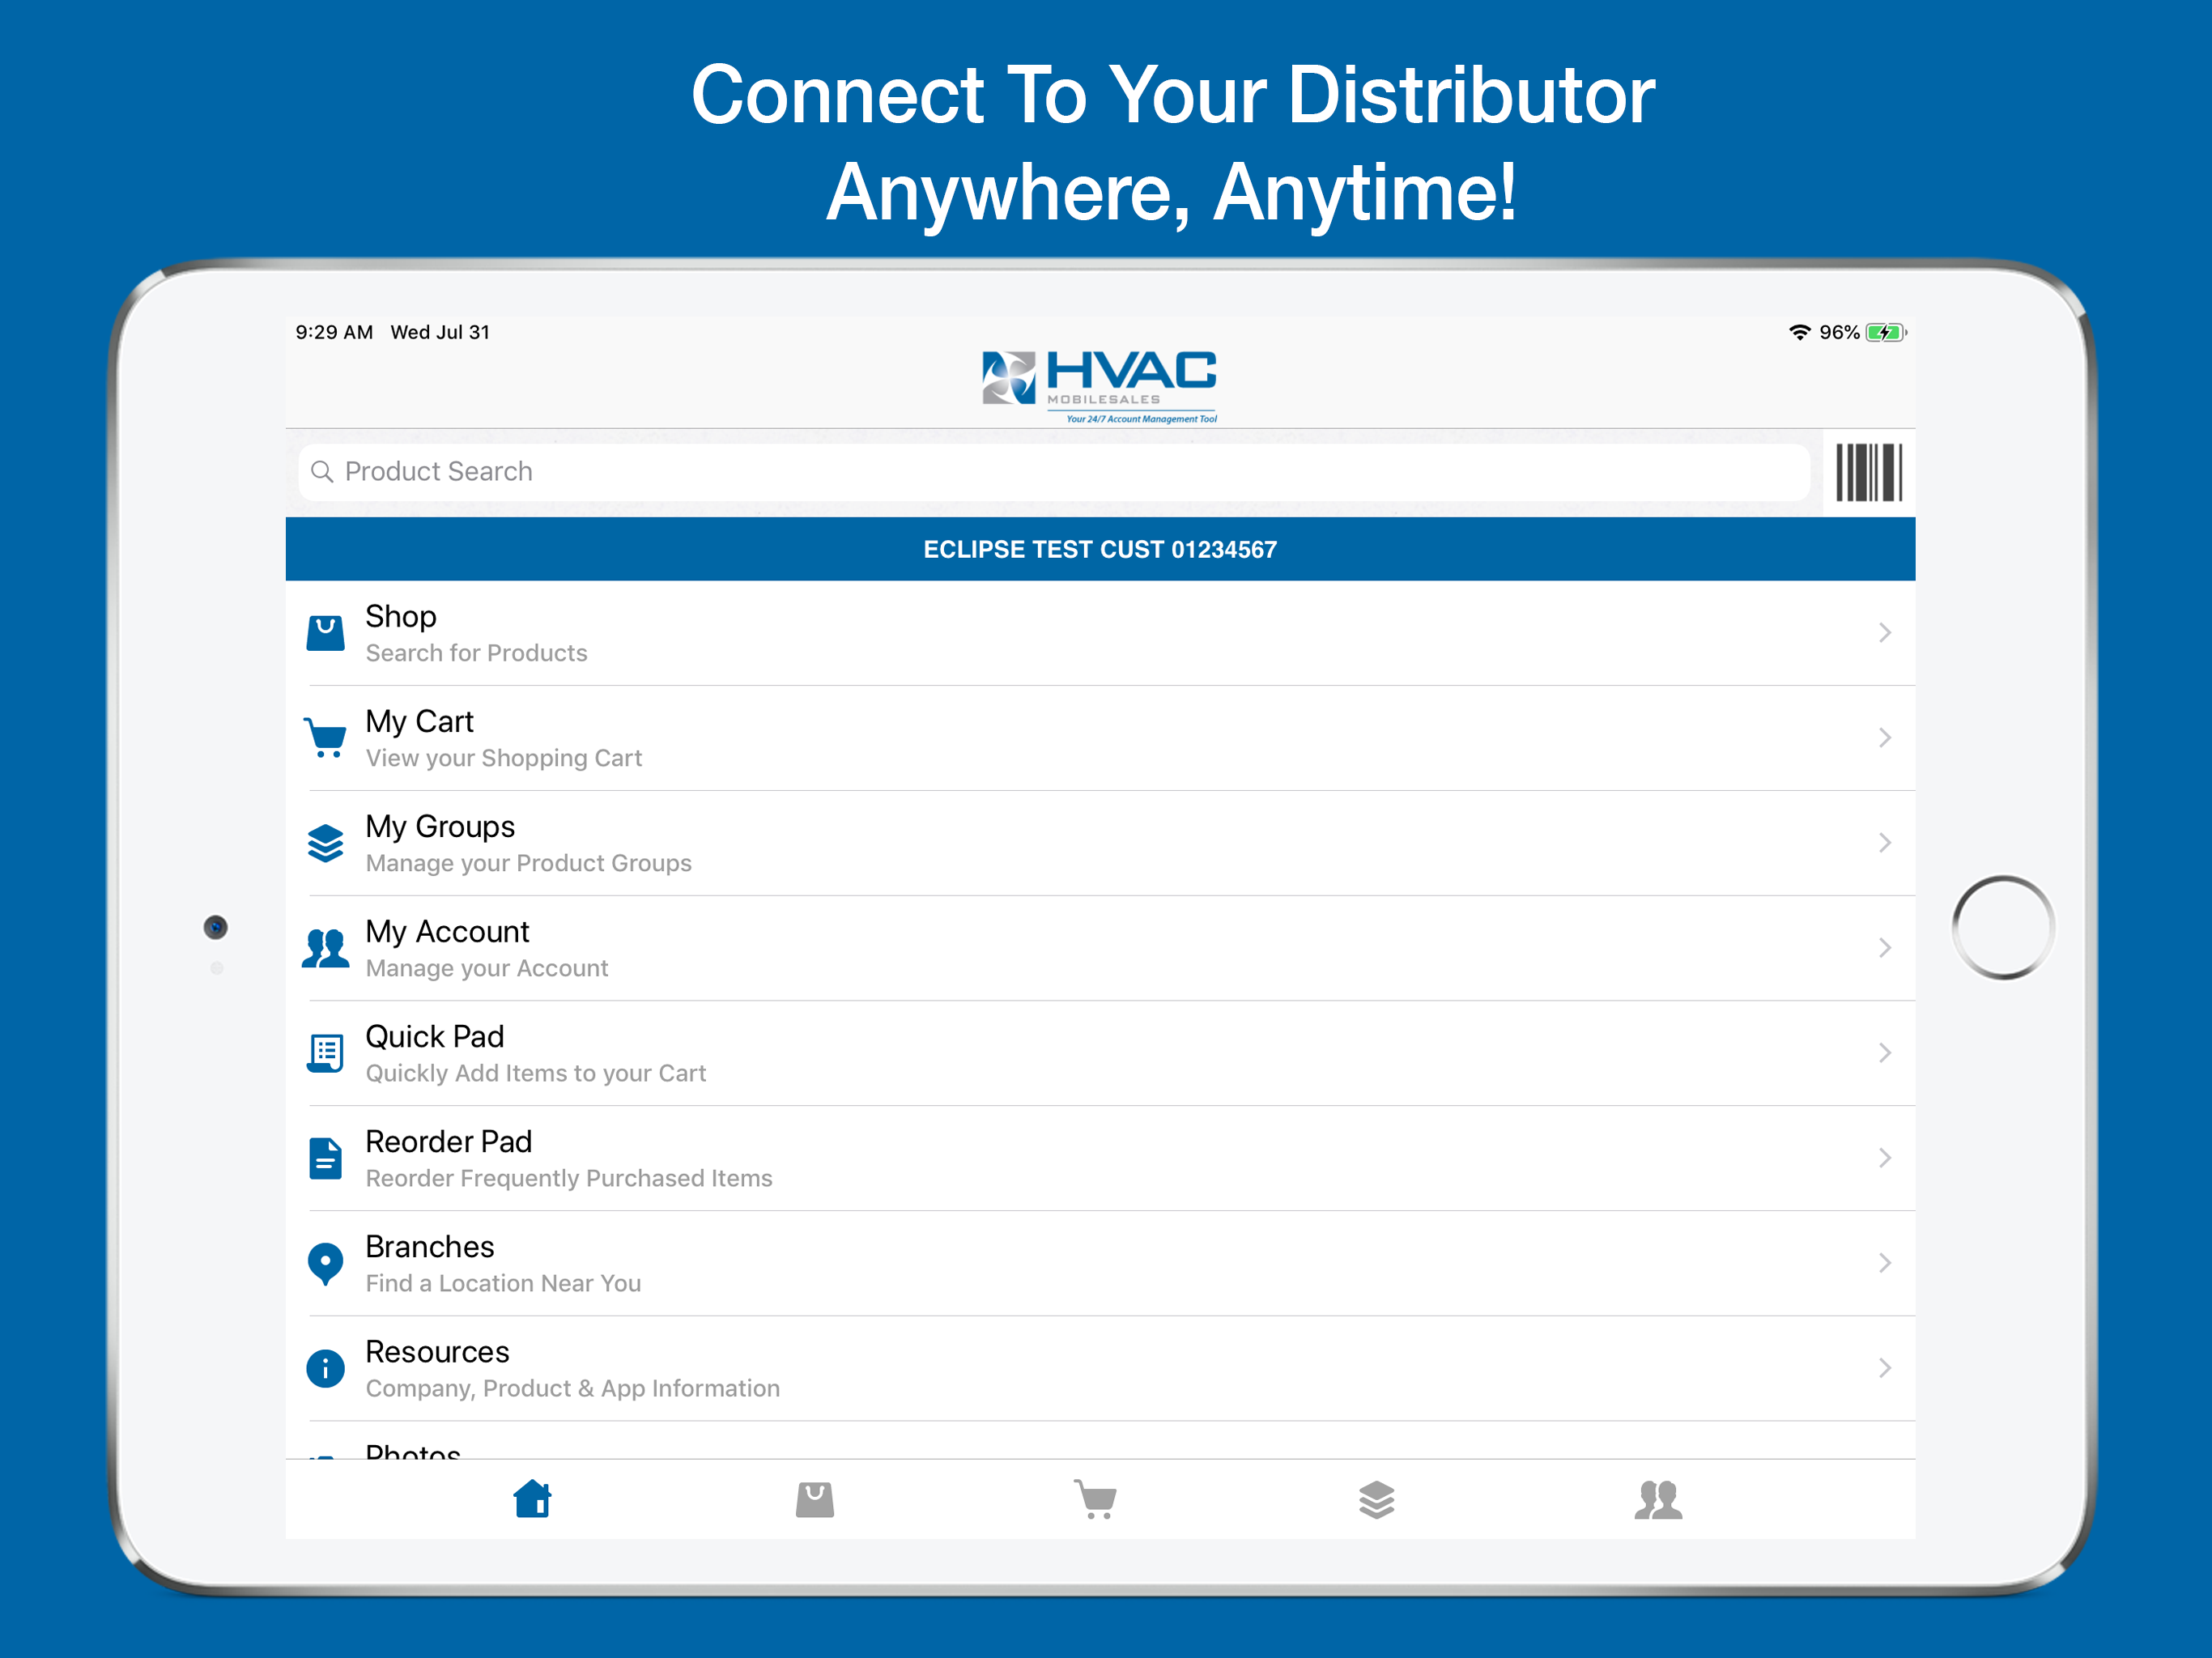The width and height of the screenshot is (2212, 1658).
Task: Click 'Find a Location Near You' text
Action: point(504,1283)
